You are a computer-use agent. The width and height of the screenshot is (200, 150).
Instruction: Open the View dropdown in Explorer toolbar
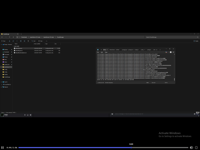point(41,41)
